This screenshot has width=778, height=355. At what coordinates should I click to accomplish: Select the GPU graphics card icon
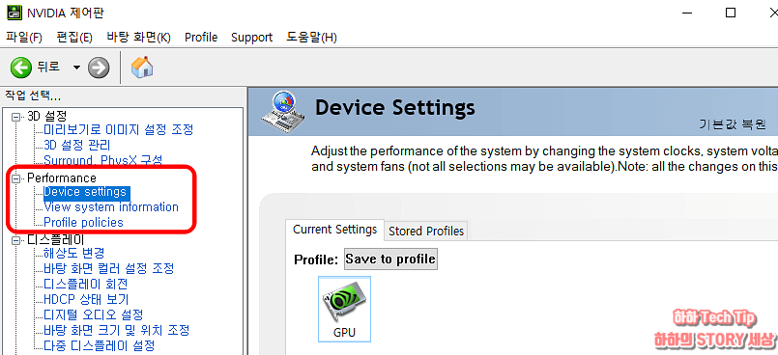click(x=344, y=309)
